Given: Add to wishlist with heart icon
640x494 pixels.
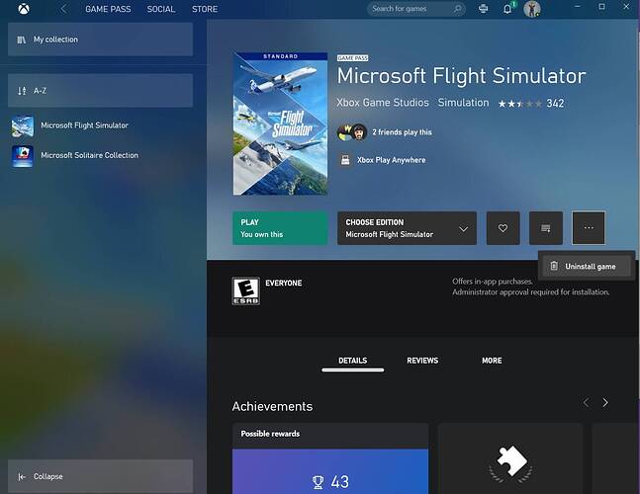Looking at the screenshot, I should point(503,228).
